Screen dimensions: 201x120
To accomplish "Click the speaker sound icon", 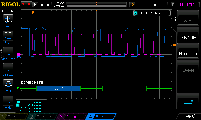I will (x=194, y=116).
